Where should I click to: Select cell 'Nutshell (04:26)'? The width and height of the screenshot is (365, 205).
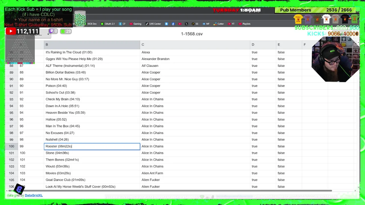(x=92, y=140)
